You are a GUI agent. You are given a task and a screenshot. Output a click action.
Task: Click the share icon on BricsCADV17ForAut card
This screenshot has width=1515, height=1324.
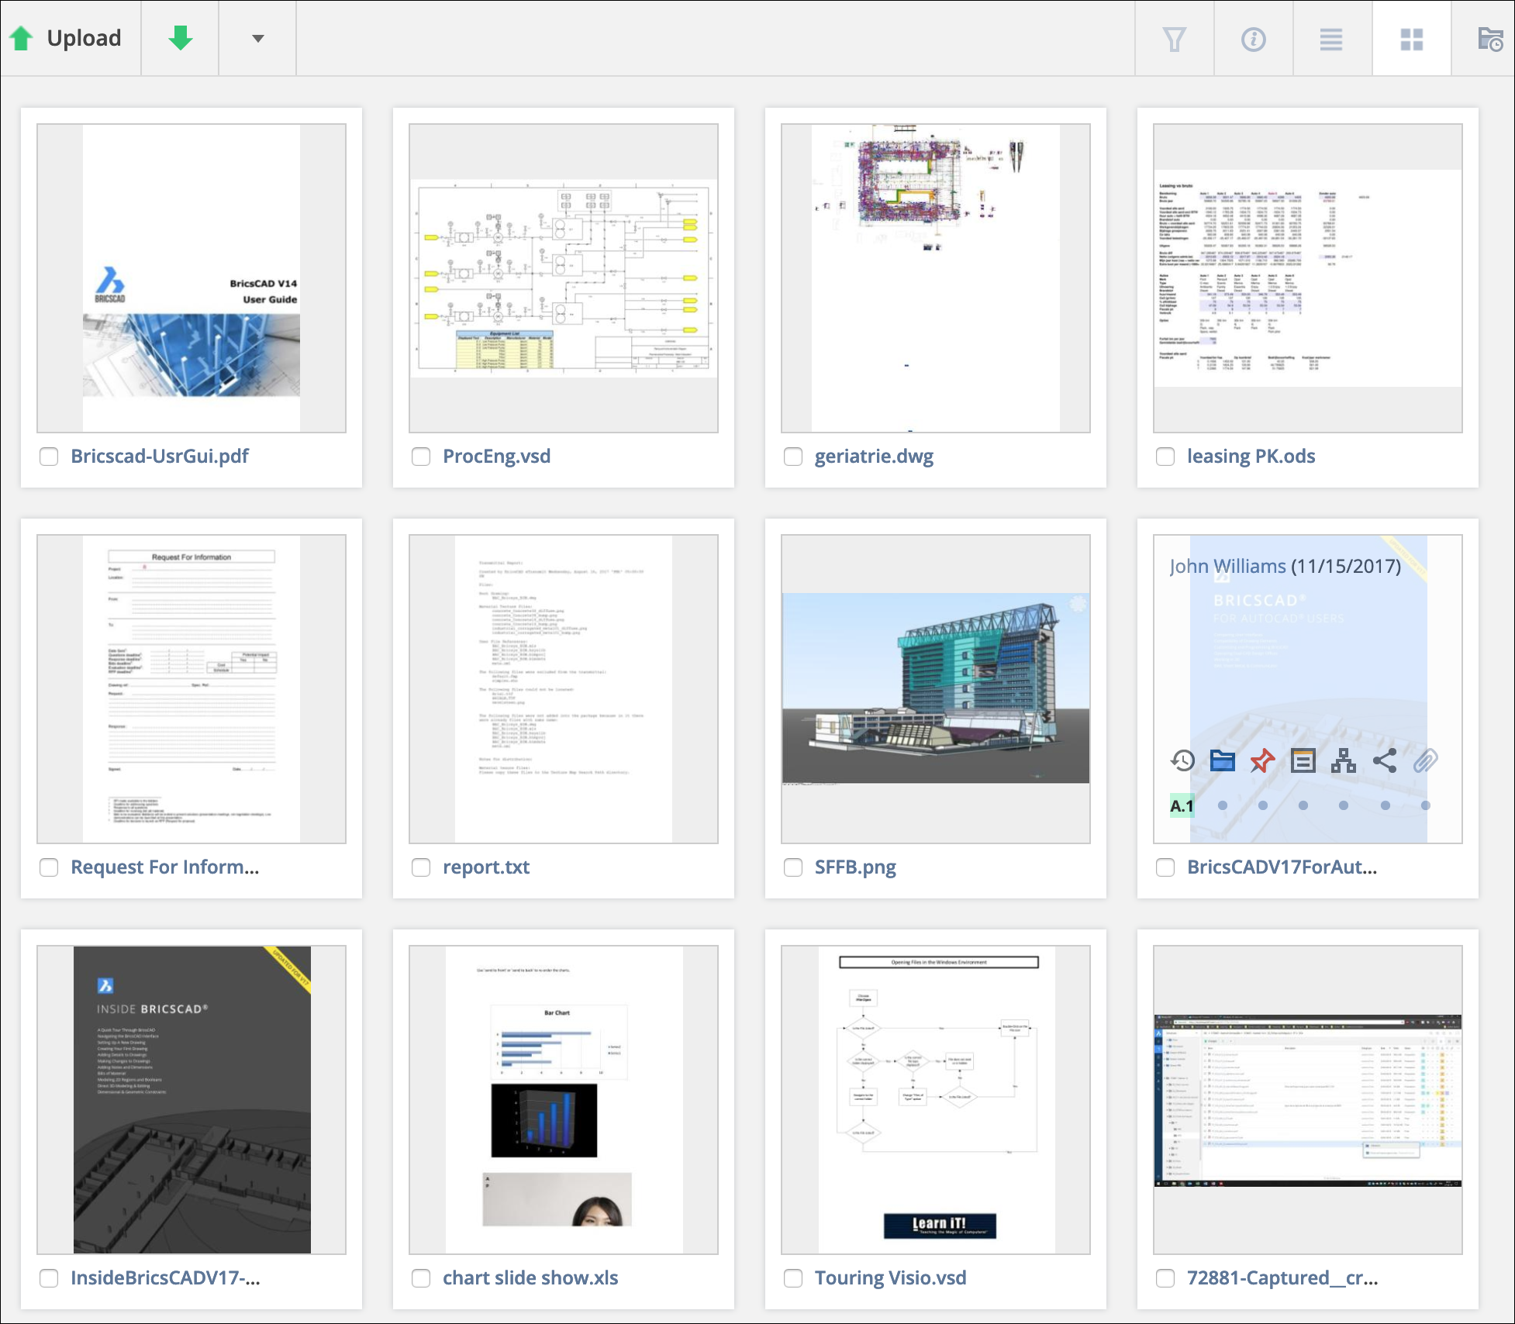[x=1385, y=760]
